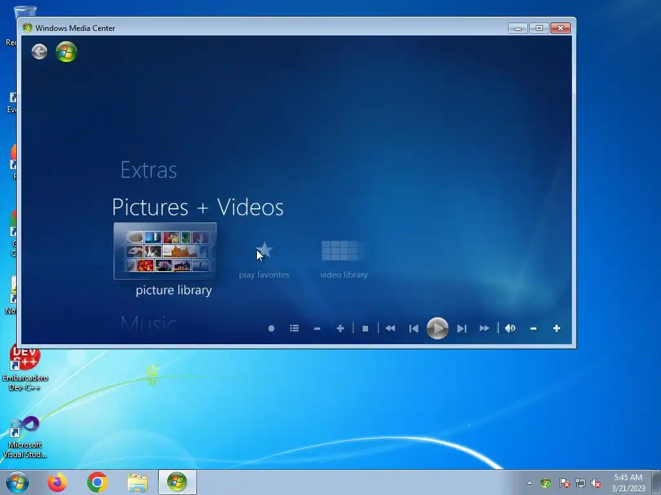The width and height of the screenshot is (661, 495).
Task: Open Microsoft Visual Studio desktop shortcut
Action: tap(25, 437)
